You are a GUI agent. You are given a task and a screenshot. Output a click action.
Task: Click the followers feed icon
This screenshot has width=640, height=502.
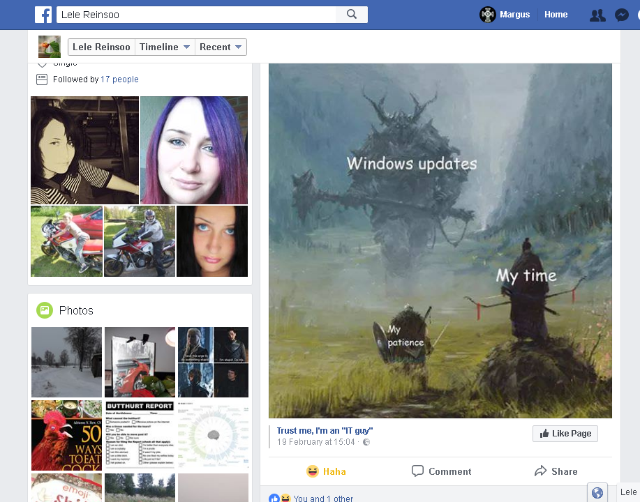coord(42,79)
